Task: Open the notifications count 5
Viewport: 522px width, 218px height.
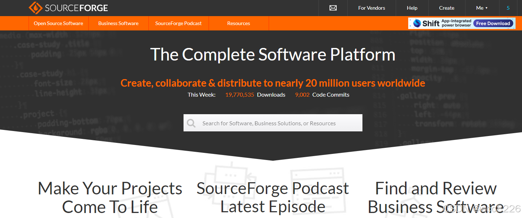Action: click(508, 8)
